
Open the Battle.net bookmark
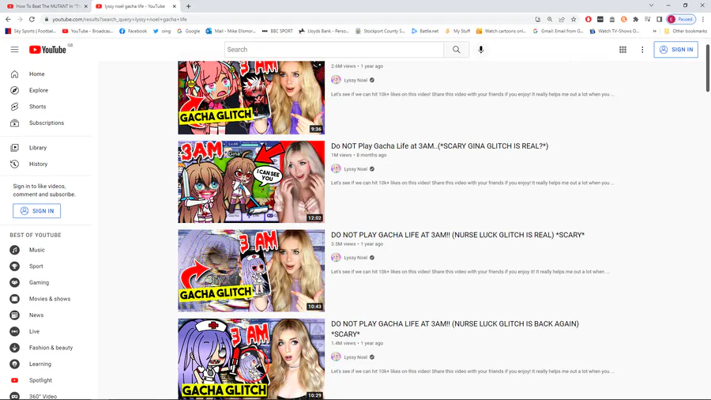(425, 32)
